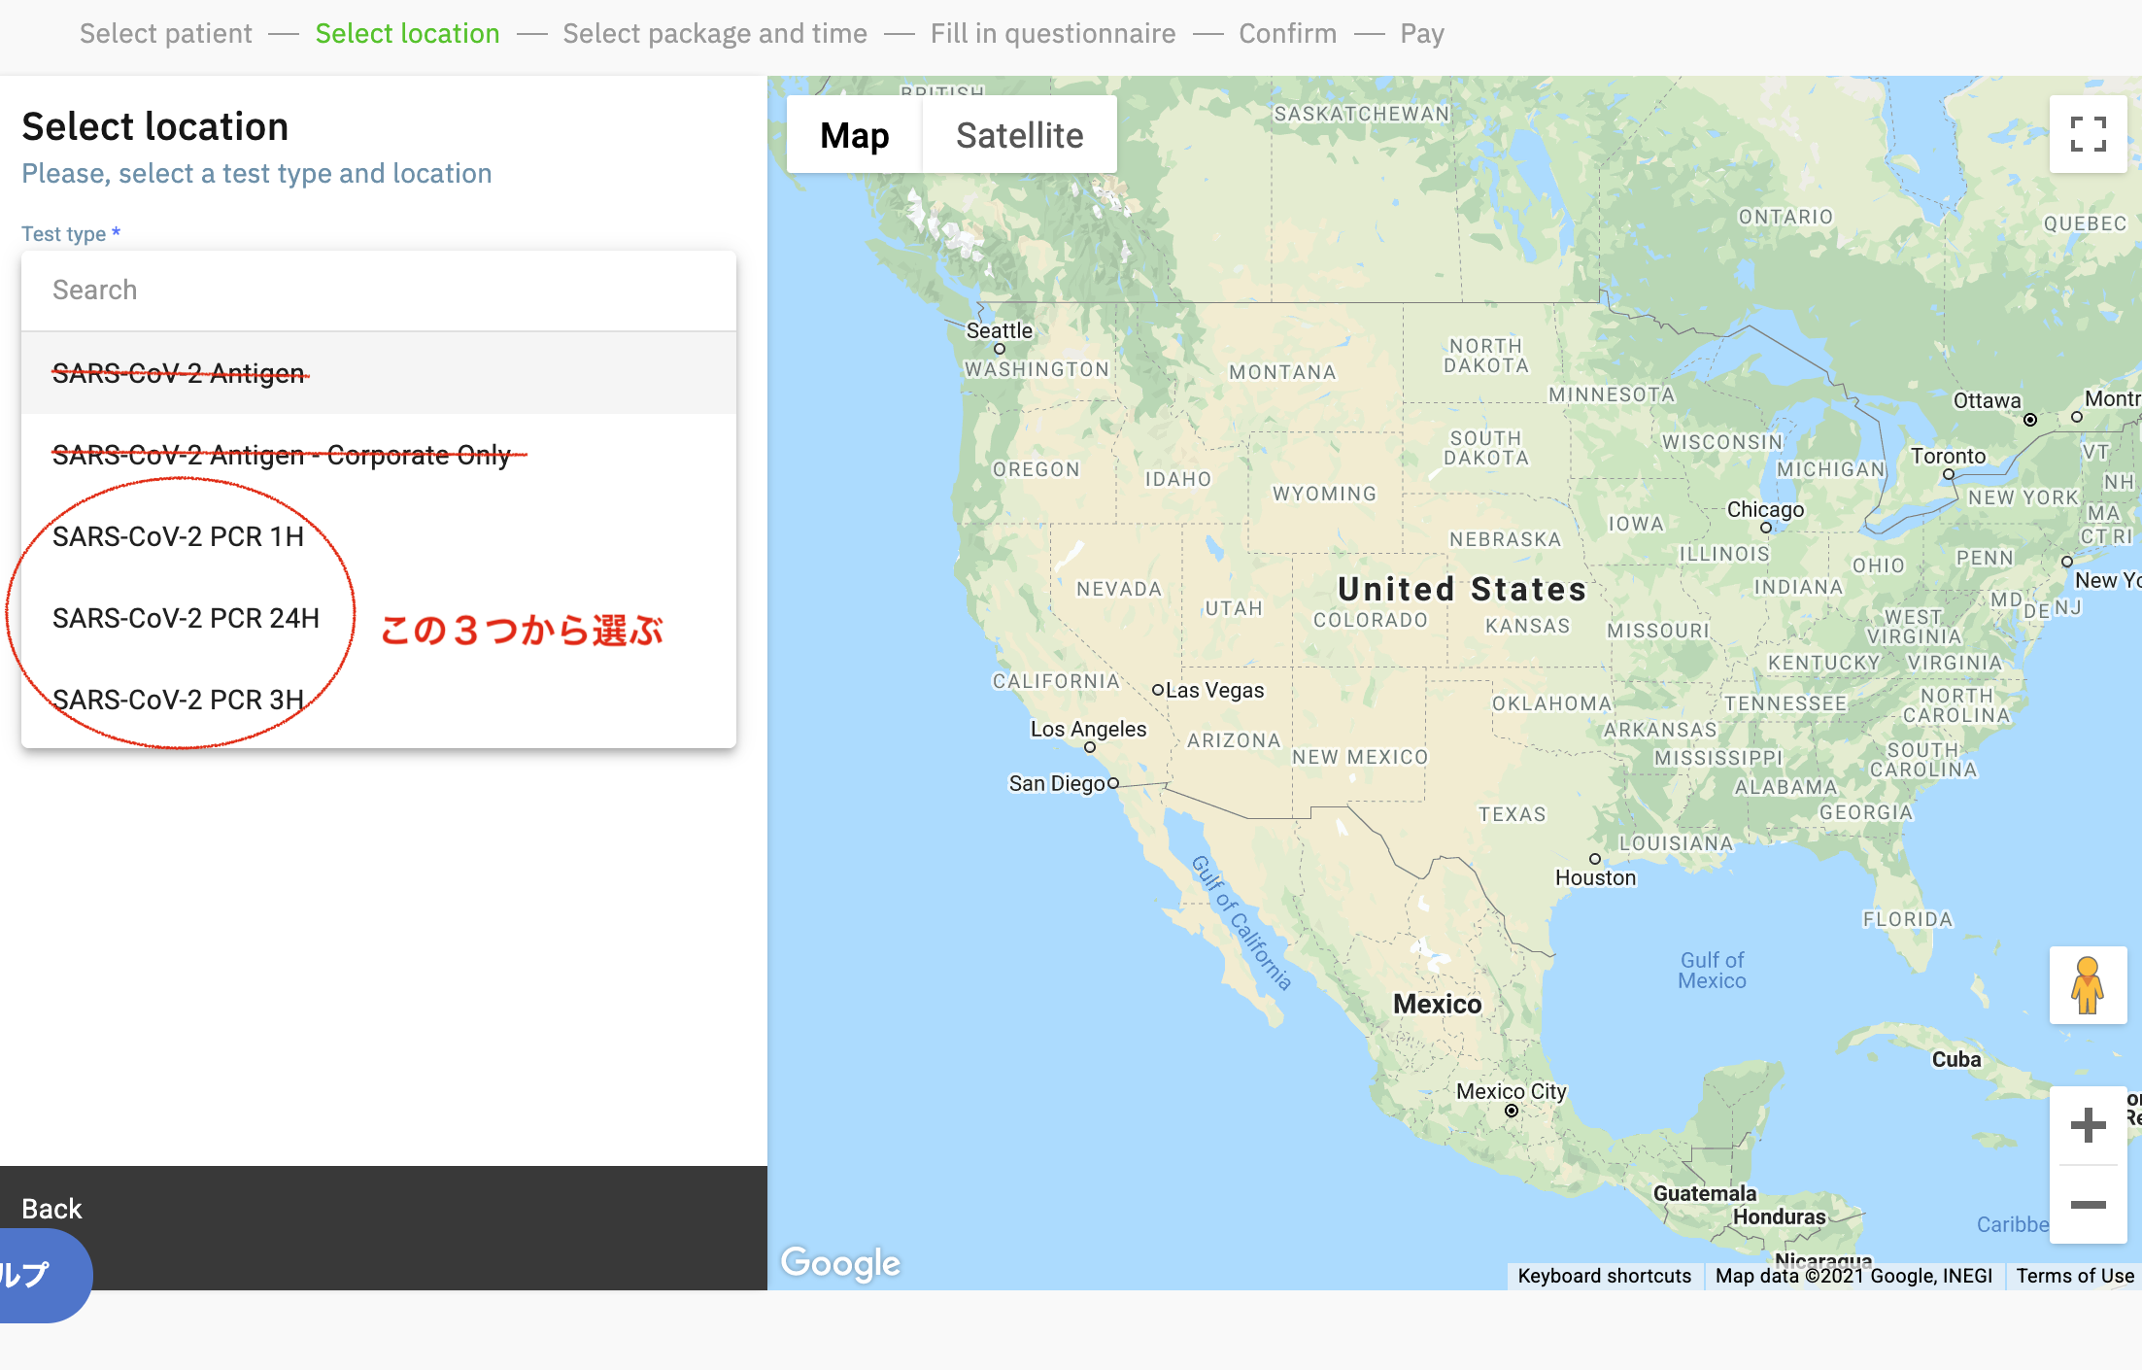This screenshot has height=1370, width=2142.
Task: Open Select package and time step
Action: coord(714,34)
